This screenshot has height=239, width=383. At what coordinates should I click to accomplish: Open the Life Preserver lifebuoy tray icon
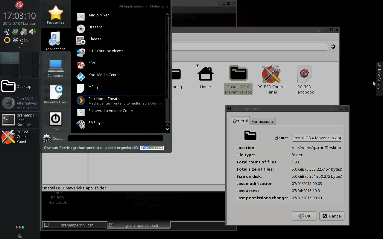(x=7, y=40)
